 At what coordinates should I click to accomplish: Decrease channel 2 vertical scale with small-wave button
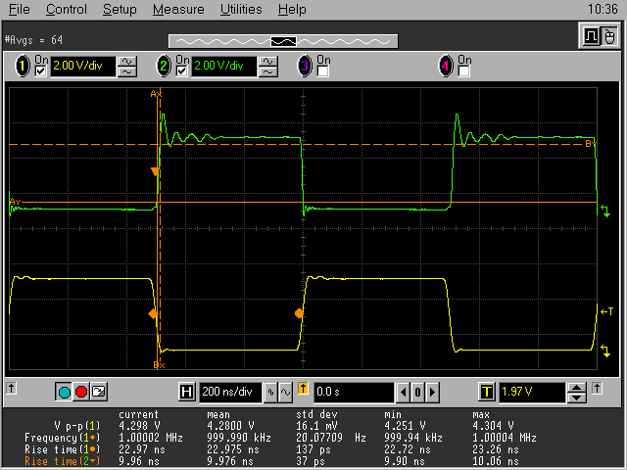pyautogui.click(x=267, y=71)
